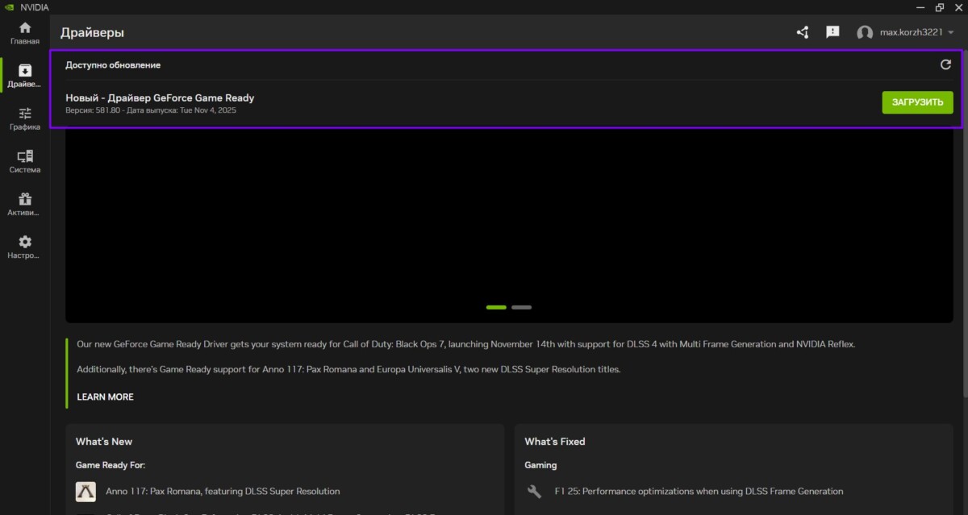Screen dimensions: 968x515
Task: Open Настройки via the gear icon
Action: [x=24, y=246]
